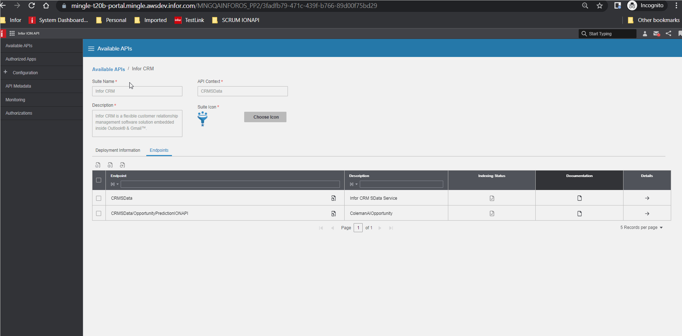Image resolution: width=682 pixels, height=336 pixels.
Task: Open documentation for Infor CRM SData Service
Action: pos(579,198)
